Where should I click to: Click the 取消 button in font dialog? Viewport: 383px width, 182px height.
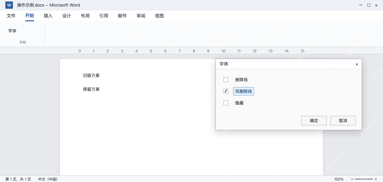(x=343, y=121)
